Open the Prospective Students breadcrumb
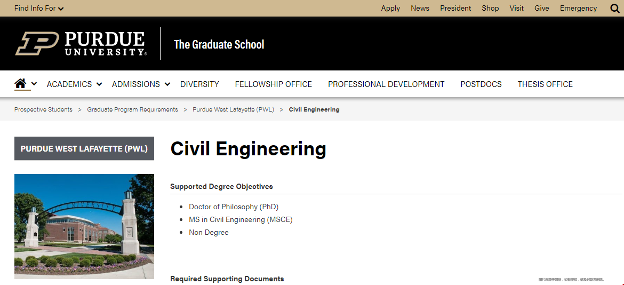624x285 pixels. tap(43, 109)
